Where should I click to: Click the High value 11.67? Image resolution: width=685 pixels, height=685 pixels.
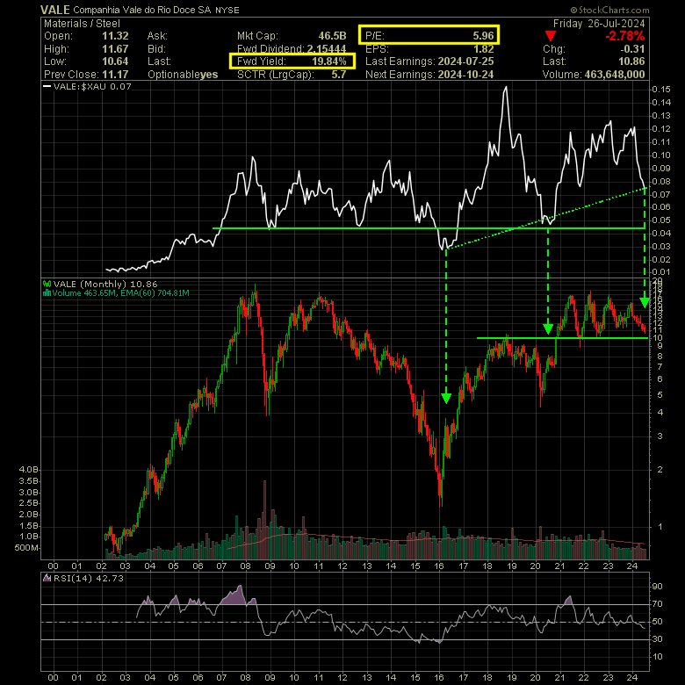coord(115,49)
